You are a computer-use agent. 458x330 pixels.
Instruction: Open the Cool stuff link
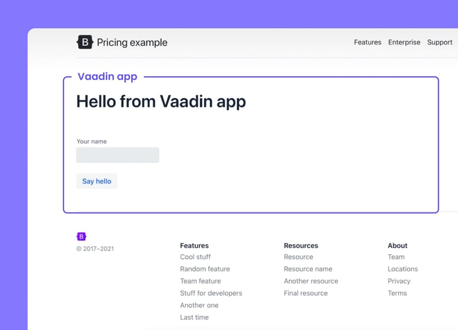195,257
